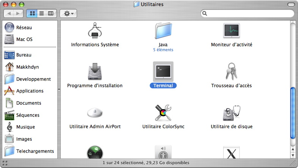Click the Programme d'installation label
The image size is (298, 168).
95,86
